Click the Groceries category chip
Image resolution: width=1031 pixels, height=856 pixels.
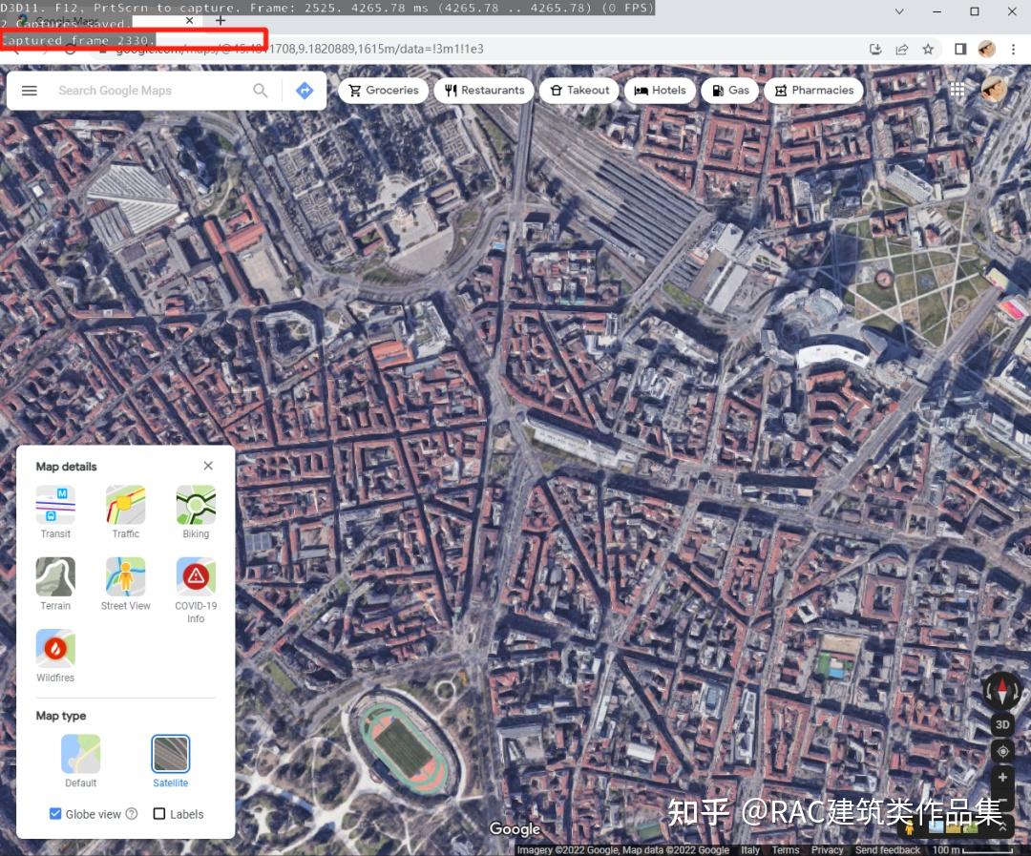click(383, 90)
